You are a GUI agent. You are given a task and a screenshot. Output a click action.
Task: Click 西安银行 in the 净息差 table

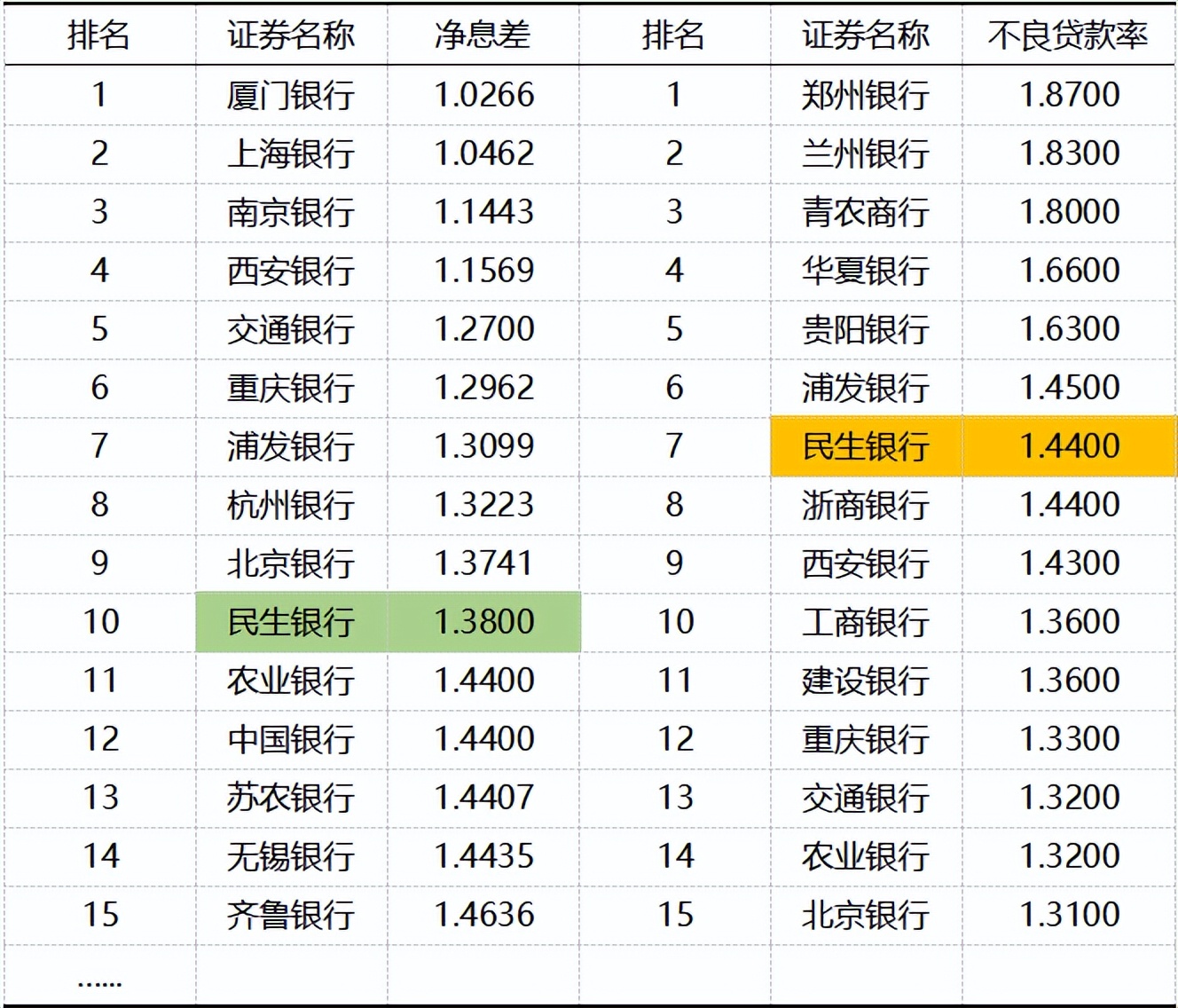tap(291, 270)
